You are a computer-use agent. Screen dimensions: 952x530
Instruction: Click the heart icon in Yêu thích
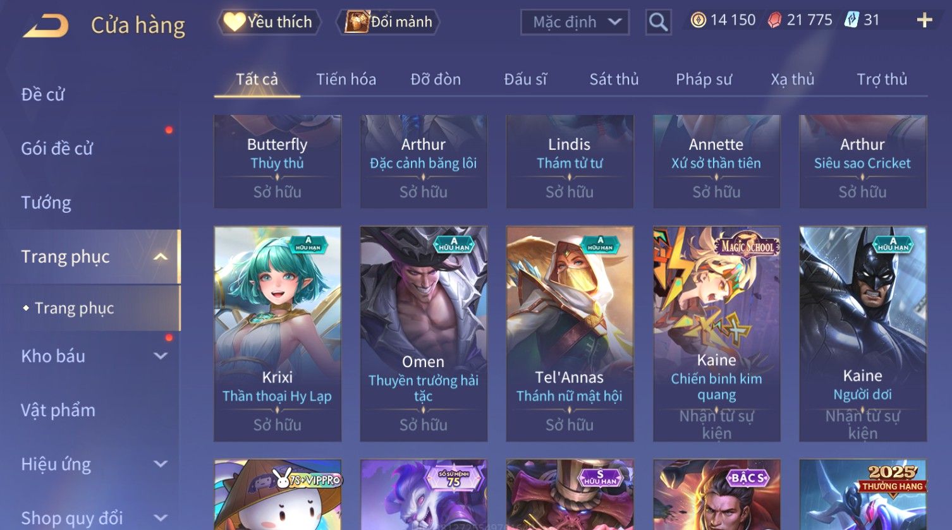click(234, 22)
